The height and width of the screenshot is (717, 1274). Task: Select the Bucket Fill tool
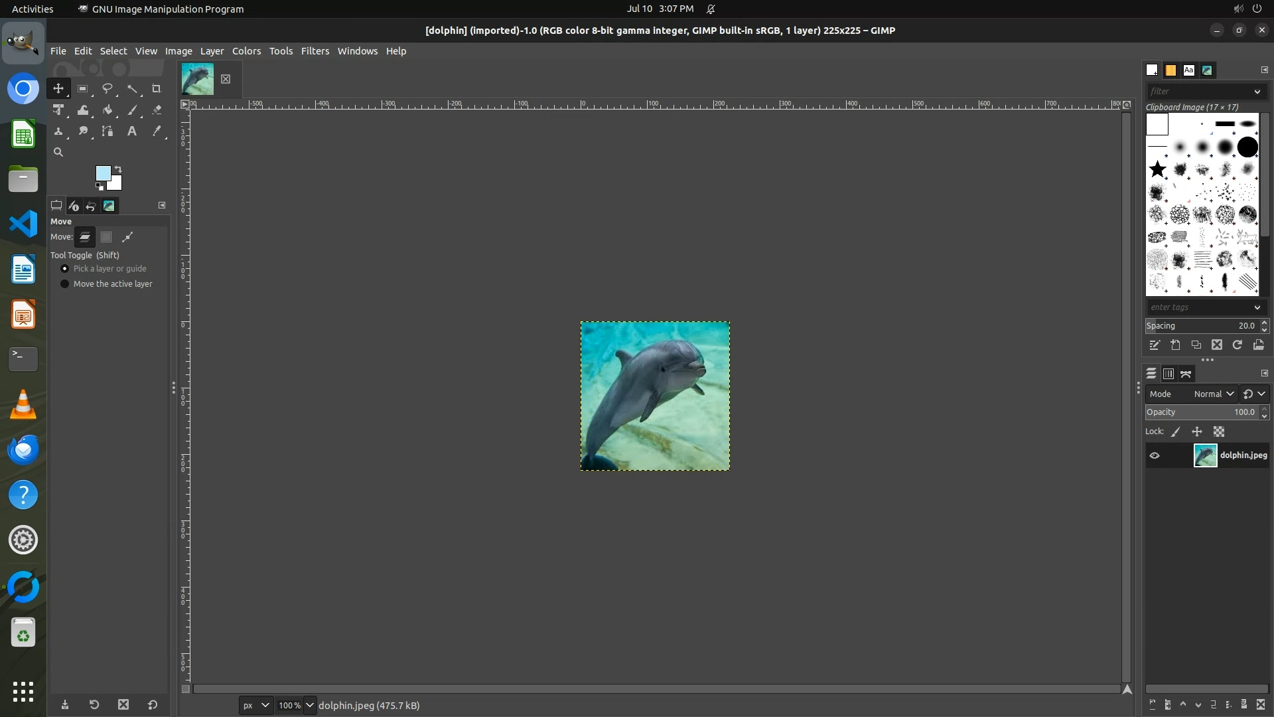pyautogui.click(x=107, y=110)
